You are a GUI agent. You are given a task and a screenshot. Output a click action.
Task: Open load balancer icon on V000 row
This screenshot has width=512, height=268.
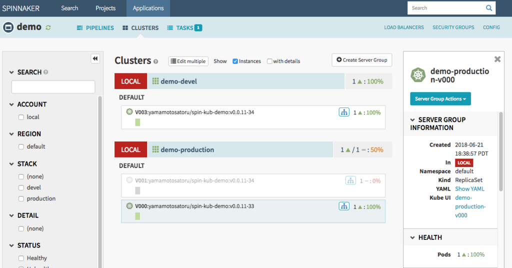pos(344,206)
